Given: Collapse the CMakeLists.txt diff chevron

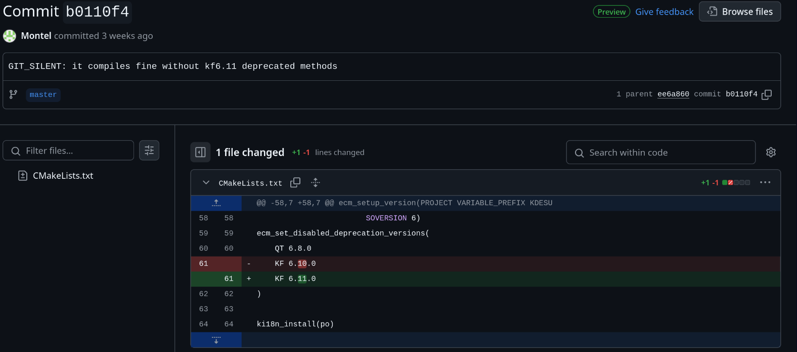Looking at the screenshot, I should [206, 183].
